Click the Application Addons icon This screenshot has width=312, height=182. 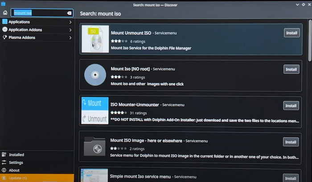click(x=5, y=29)
